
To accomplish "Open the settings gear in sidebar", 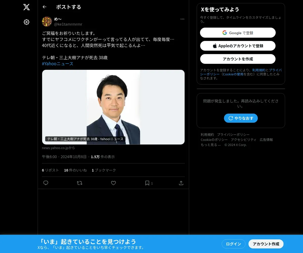I will coord(27,22).
